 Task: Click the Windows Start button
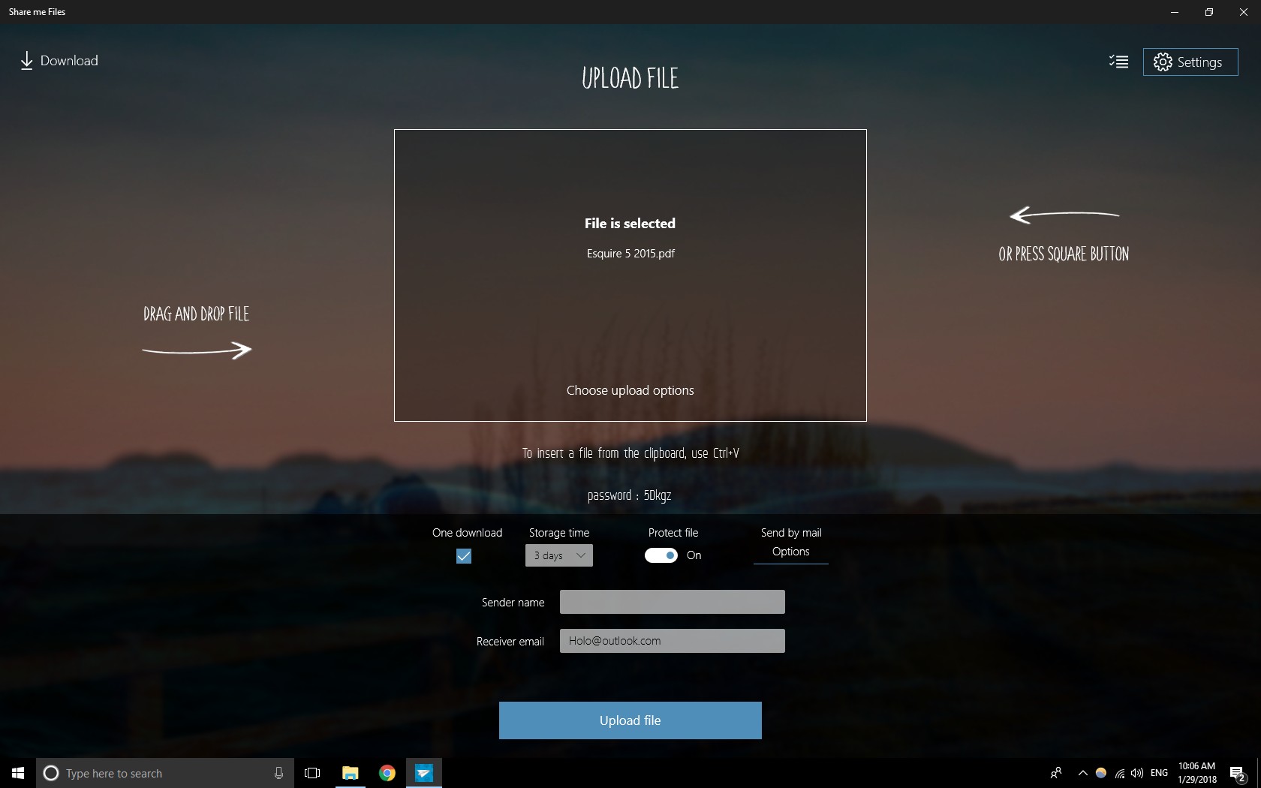pos(18,773)
